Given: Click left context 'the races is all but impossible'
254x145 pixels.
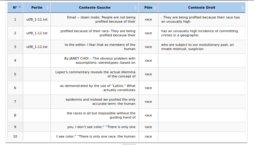Looking at the screenshot, I should point(101,115).
